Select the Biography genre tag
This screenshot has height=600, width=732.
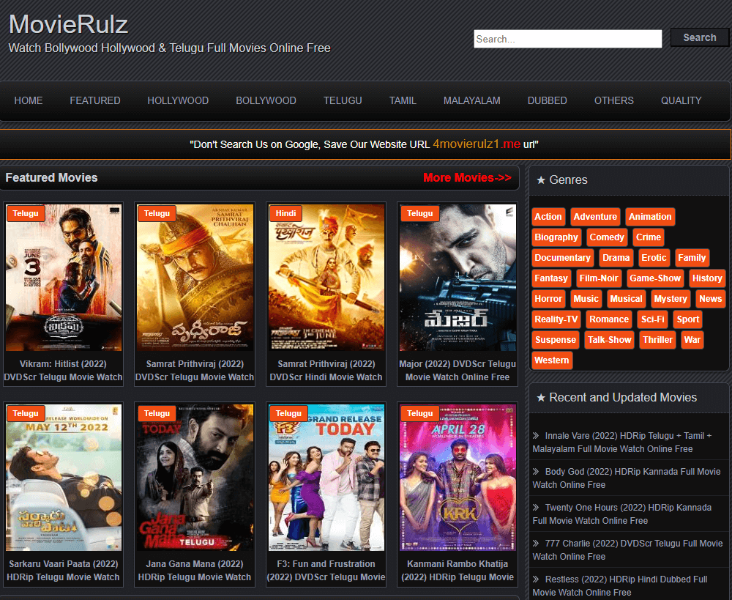click(x=556, y=237)
